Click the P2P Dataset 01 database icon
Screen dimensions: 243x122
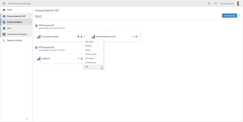pos(36,25)
